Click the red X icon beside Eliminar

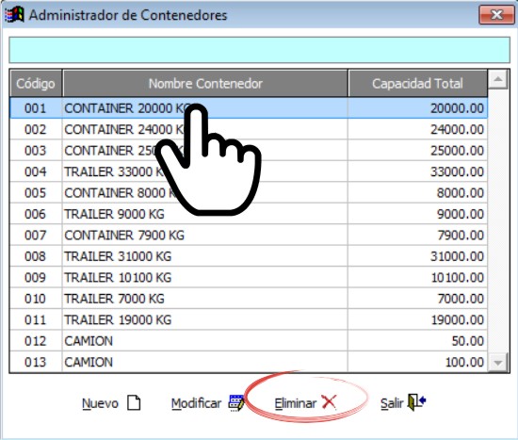(x=329, y=402)
